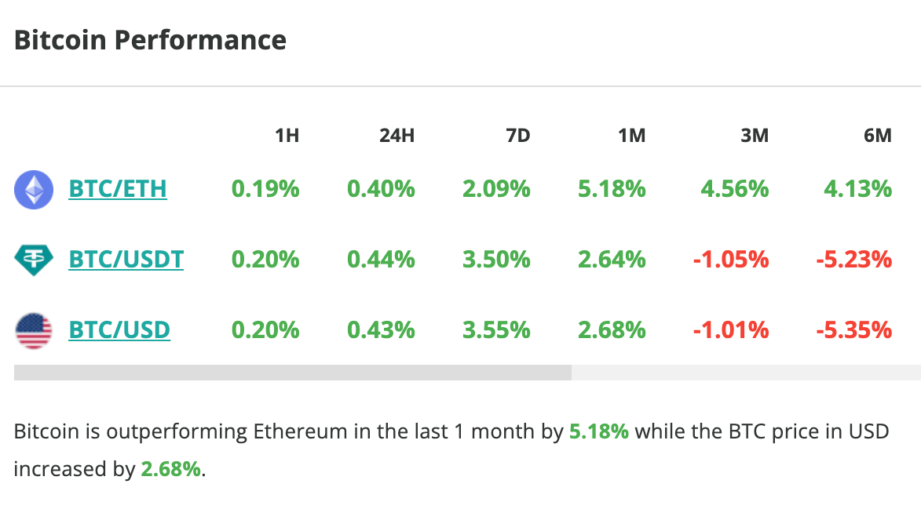Click the scrollbar track right of the thumb
The image size is (921, 513).
tap(744, 373)
